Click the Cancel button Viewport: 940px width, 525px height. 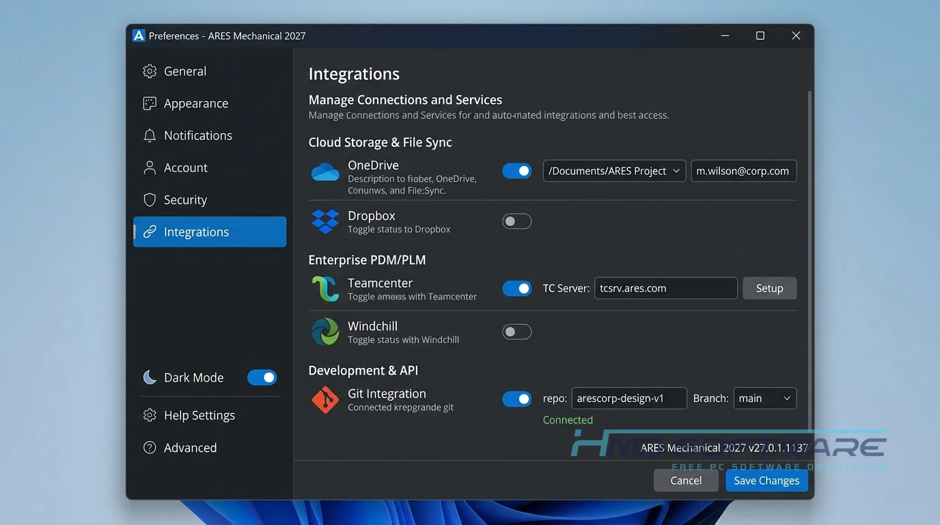[686, 481]
